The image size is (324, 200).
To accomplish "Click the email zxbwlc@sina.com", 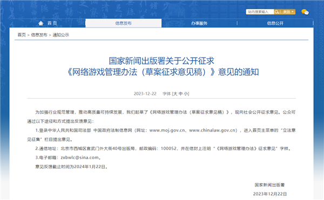I will tap(79, 157).
